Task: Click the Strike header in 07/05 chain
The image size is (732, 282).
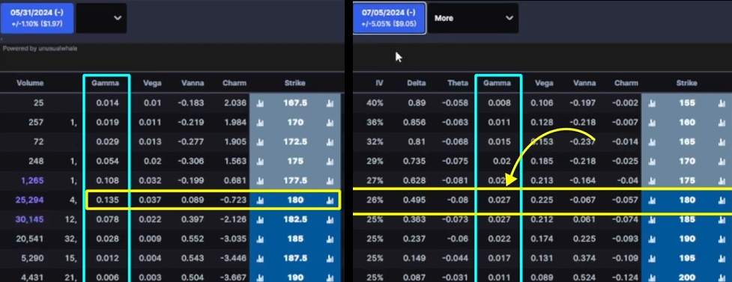Action: point(686,83)
